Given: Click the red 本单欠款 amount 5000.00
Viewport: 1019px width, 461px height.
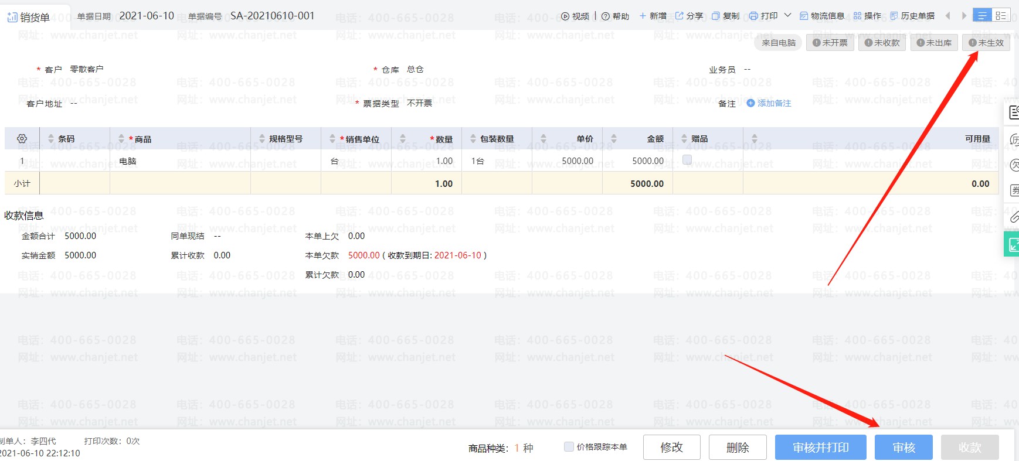Looking at the screenshot, I should coord(364,255).
